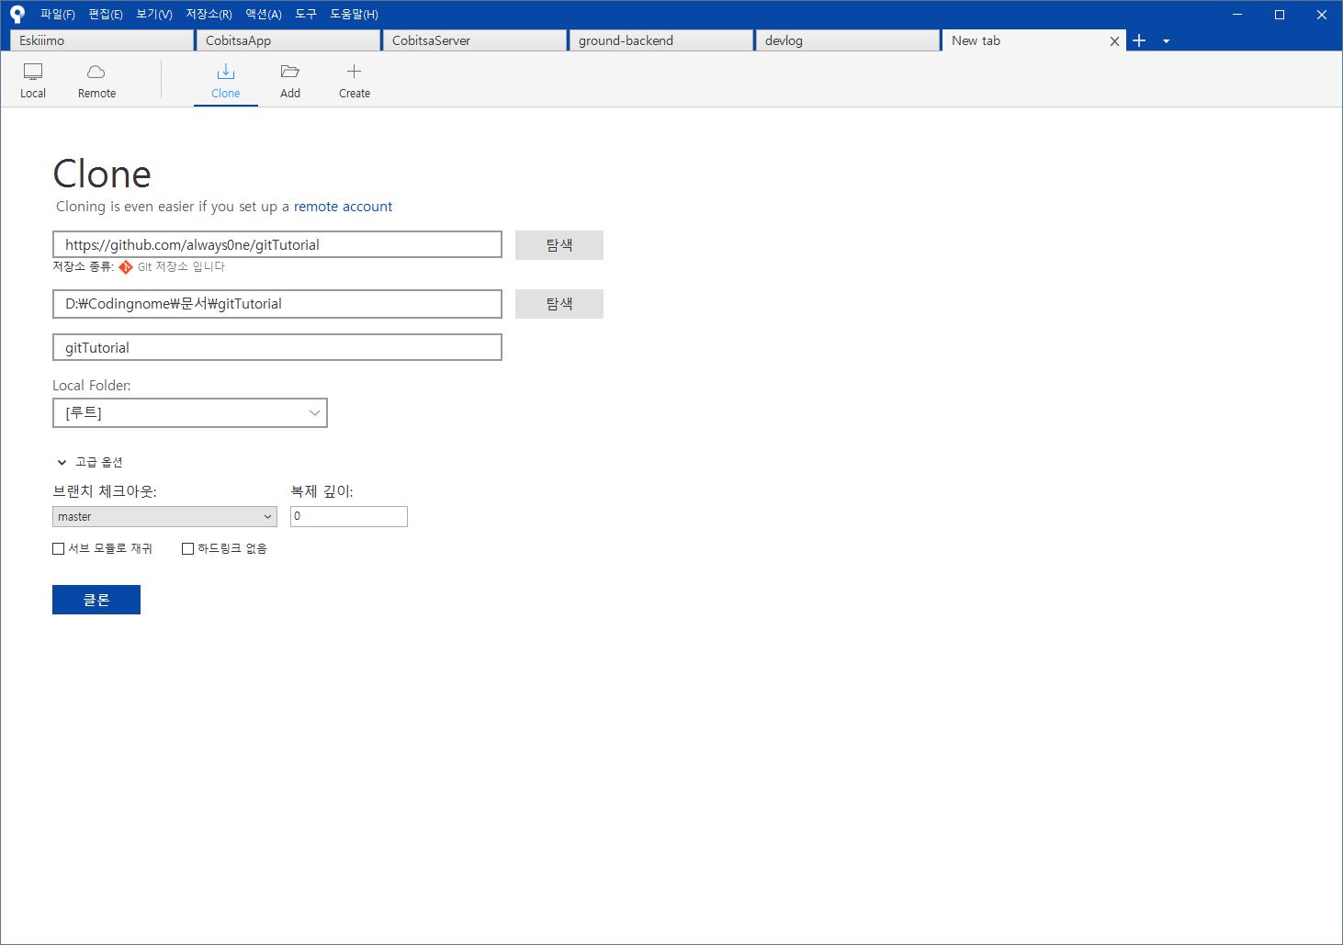The width and height of the screenshot is (1343, 945).
Task: Open the Local Folder [루트] dropdown
Action: pos(190,412)
